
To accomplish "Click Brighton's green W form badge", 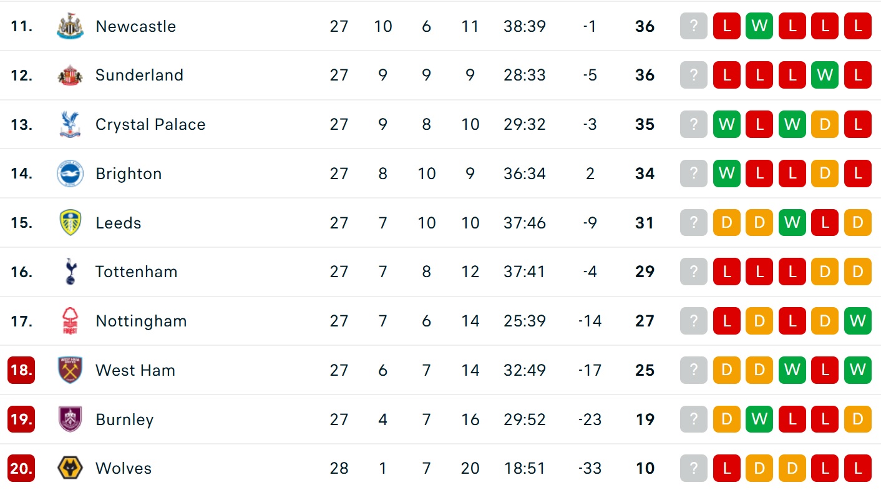I will pos(726,174).
